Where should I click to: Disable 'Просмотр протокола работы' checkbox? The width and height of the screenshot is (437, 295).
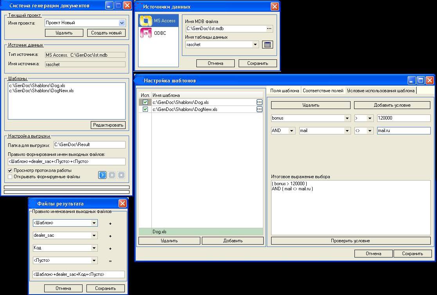(10, 170)
